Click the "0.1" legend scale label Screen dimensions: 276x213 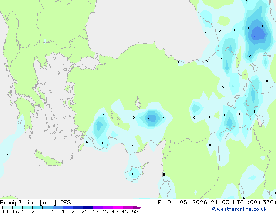pyautogui.click(x=5, y=211)
